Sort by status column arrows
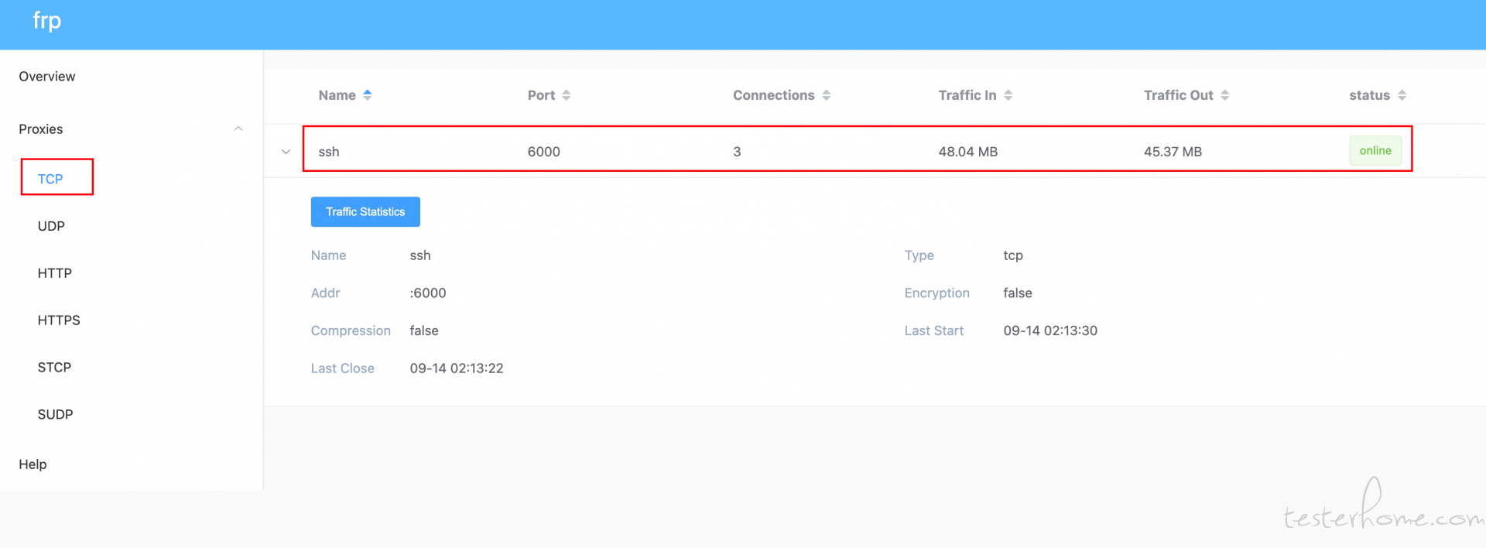Screen dimensions: 1486x548 (1402, 95)
